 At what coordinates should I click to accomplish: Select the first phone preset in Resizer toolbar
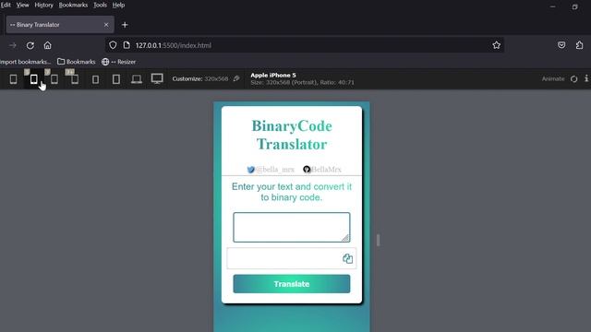click(x=13, y=79)
